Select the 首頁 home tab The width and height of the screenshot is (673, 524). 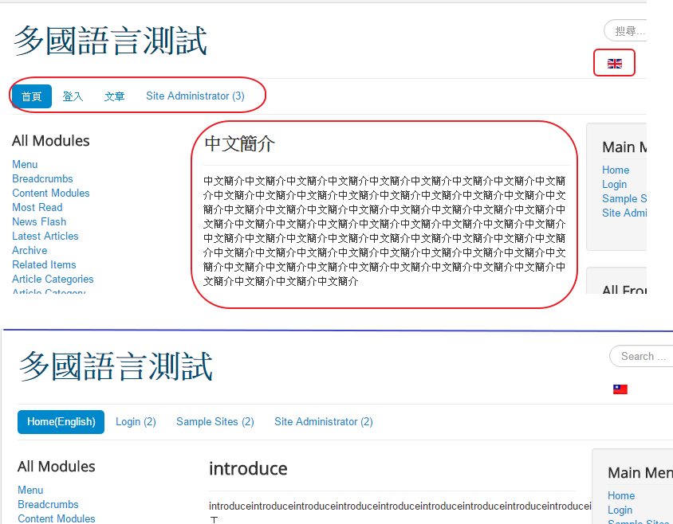(x=32, y=96)
